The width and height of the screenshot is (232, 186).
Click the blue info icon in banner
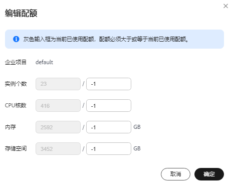point(16,39)
